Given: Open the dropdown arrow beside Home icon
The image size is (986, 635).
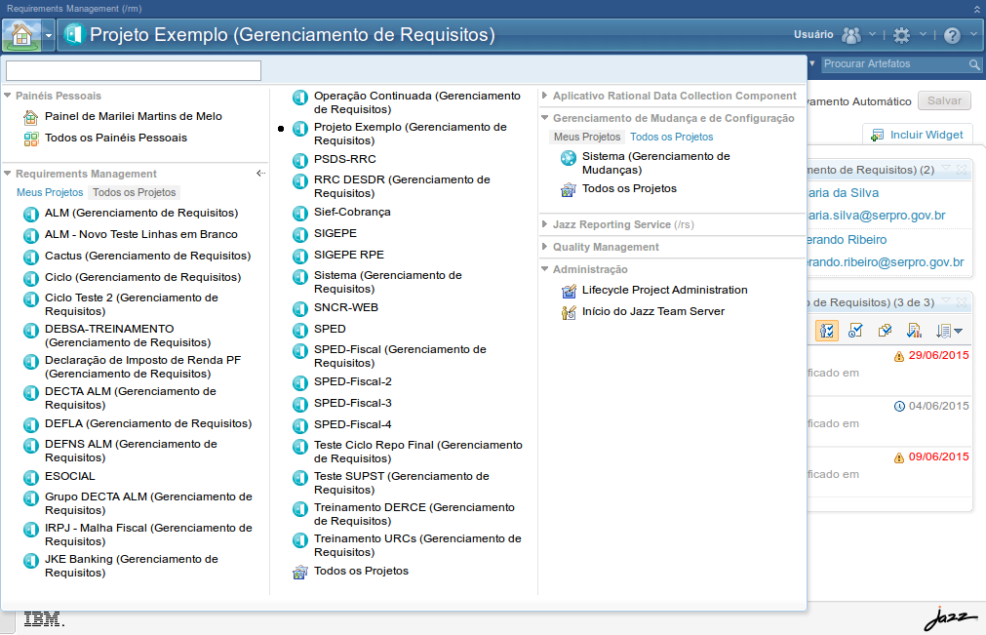Looking at the screenshot, I should coord(49,35).
